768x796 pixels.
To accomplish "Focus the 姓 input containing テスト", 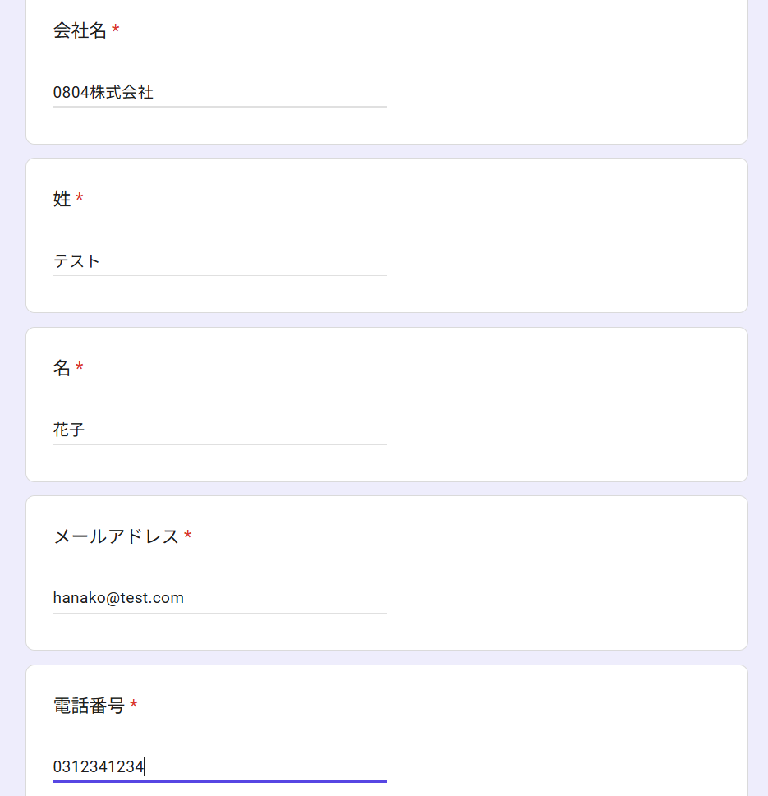I will click(x=220, y=261).
